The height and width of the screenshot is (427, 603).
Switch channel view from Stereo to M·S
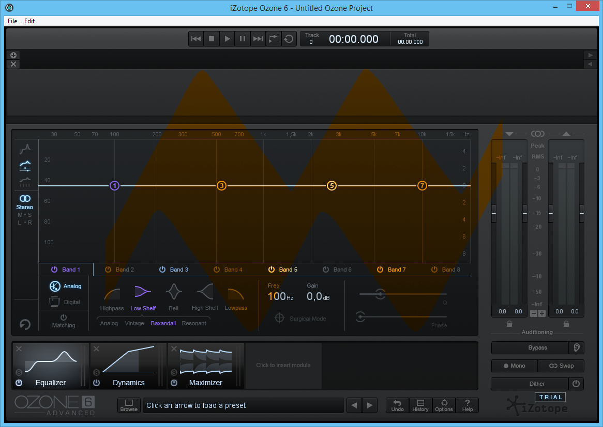[24, 215]
